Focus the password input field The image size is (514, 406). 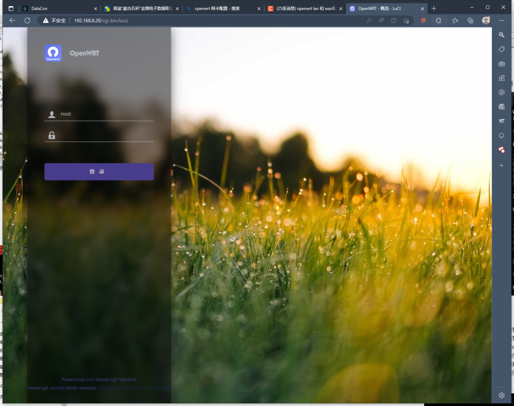pos(99,135)
